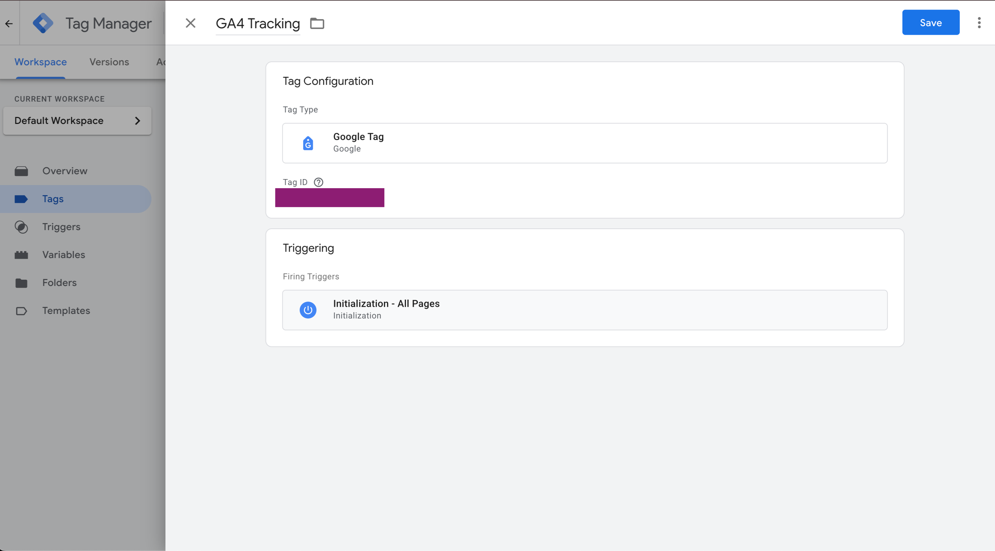Click the Google Tag type icon
995x551 pixels.
coord(308,143)
